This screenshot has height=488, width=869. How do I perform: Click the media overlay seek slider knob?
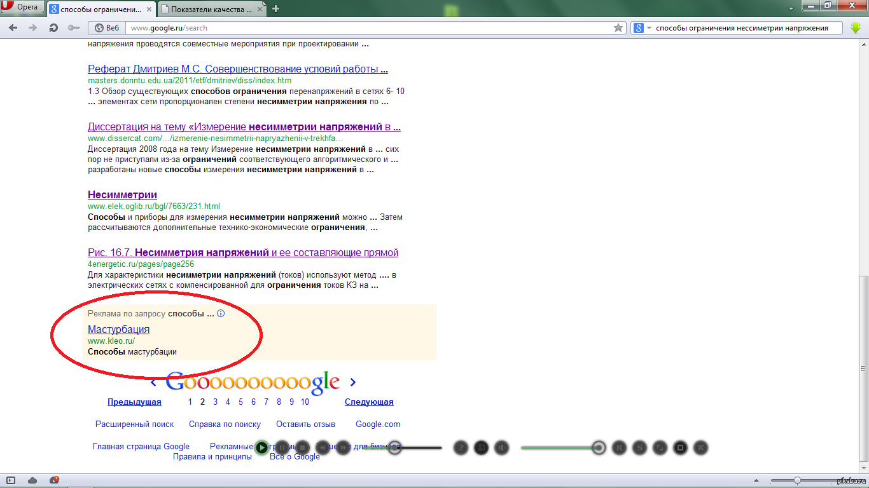click(395, 447)
